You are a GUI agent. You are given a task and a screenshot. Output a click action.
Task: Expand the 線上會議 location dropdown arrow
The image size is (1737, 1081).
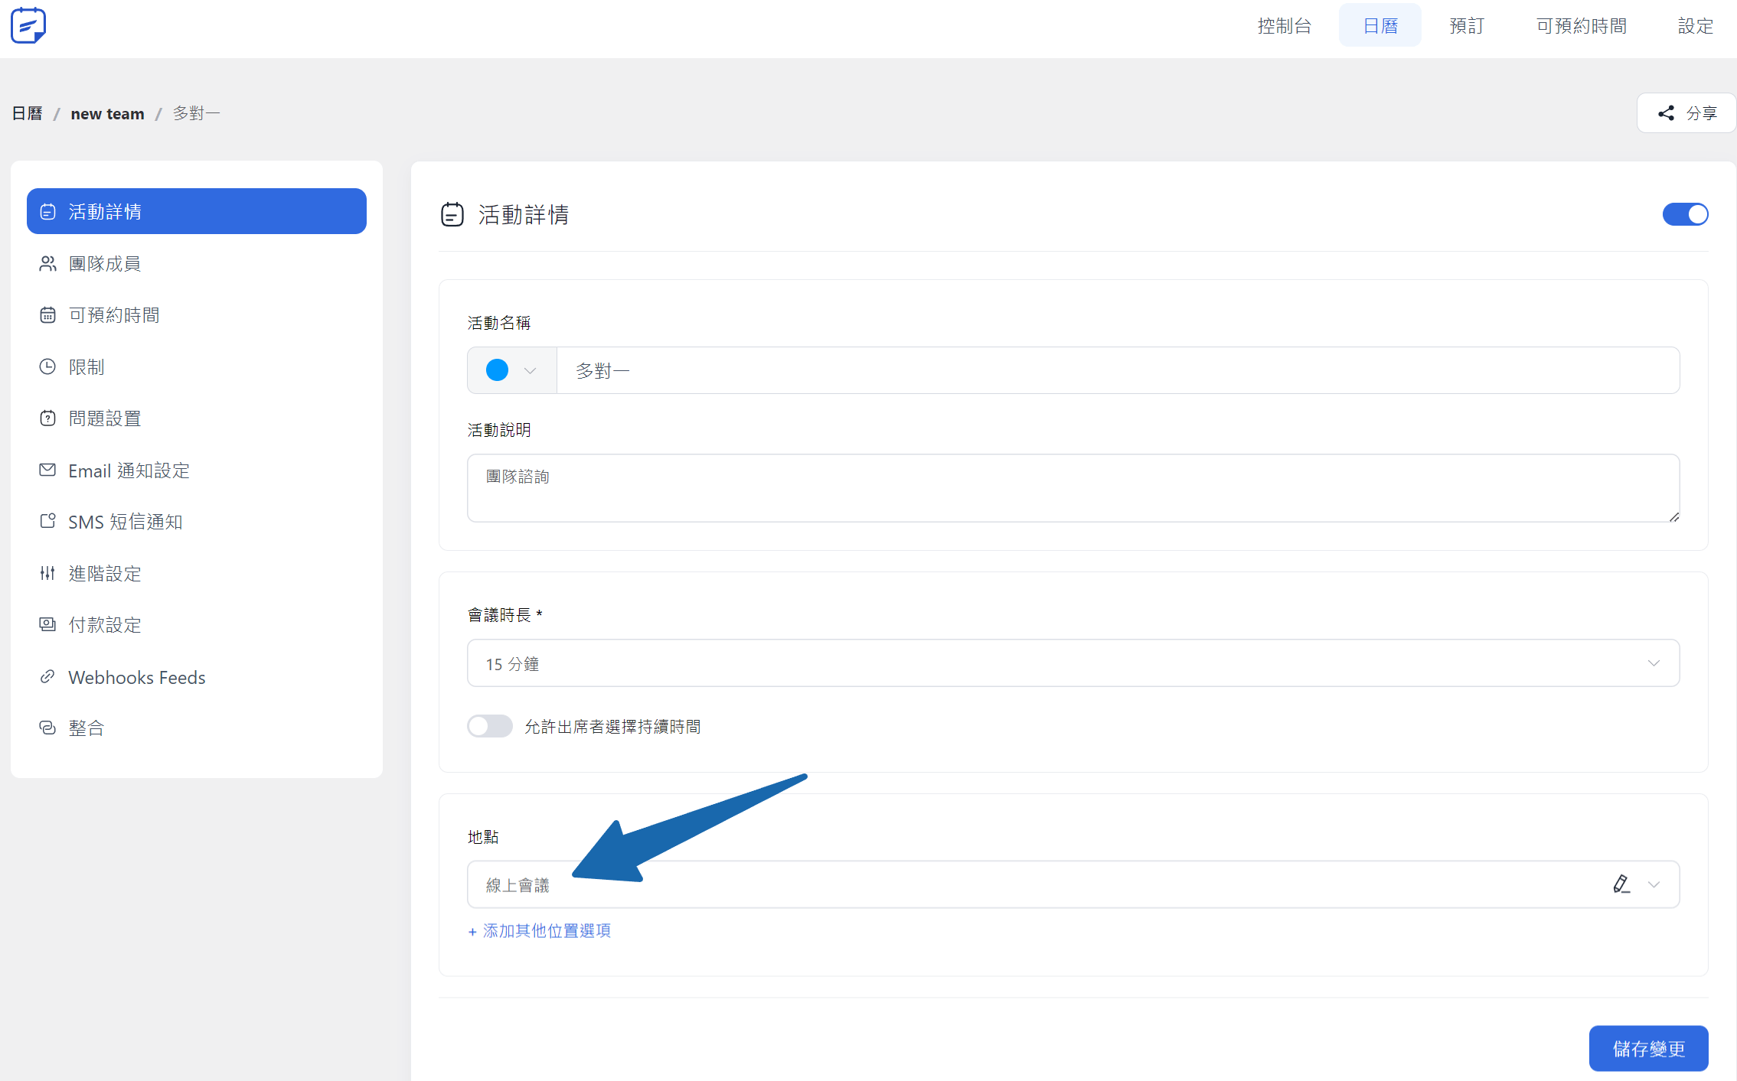pyautogui.click(x=1654, y=884)
